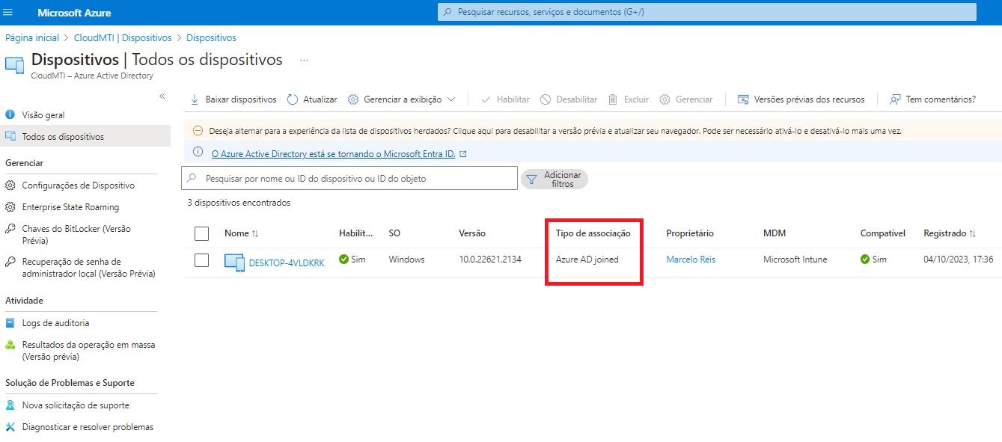
Task: Check the DESKTOP-4VLDKRK device row checkbox
Action: click(x=201, y=260)
